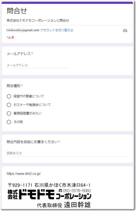Click the 問合内容を自由にお書きください question label
136x211 pixels.
(x=32, y=142)
